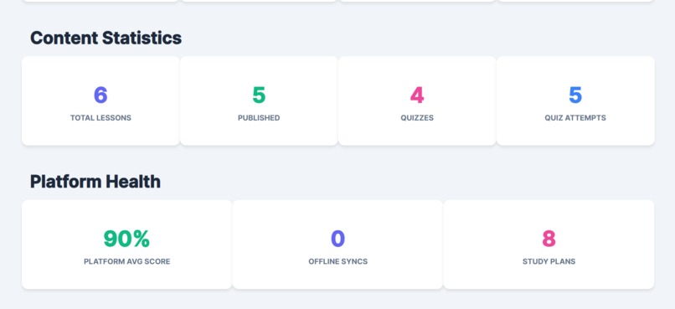Select the Offline Syncs value 0
The height and width of the screenshot is (309, 675).
338,239
